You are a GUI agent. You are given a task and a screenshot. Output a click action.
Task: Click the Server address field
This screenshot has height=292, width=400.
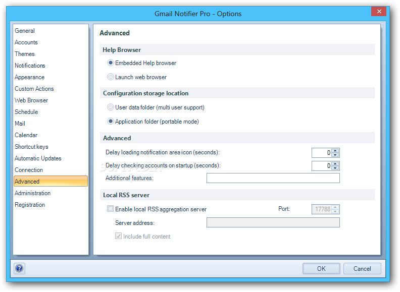point(273,222)
